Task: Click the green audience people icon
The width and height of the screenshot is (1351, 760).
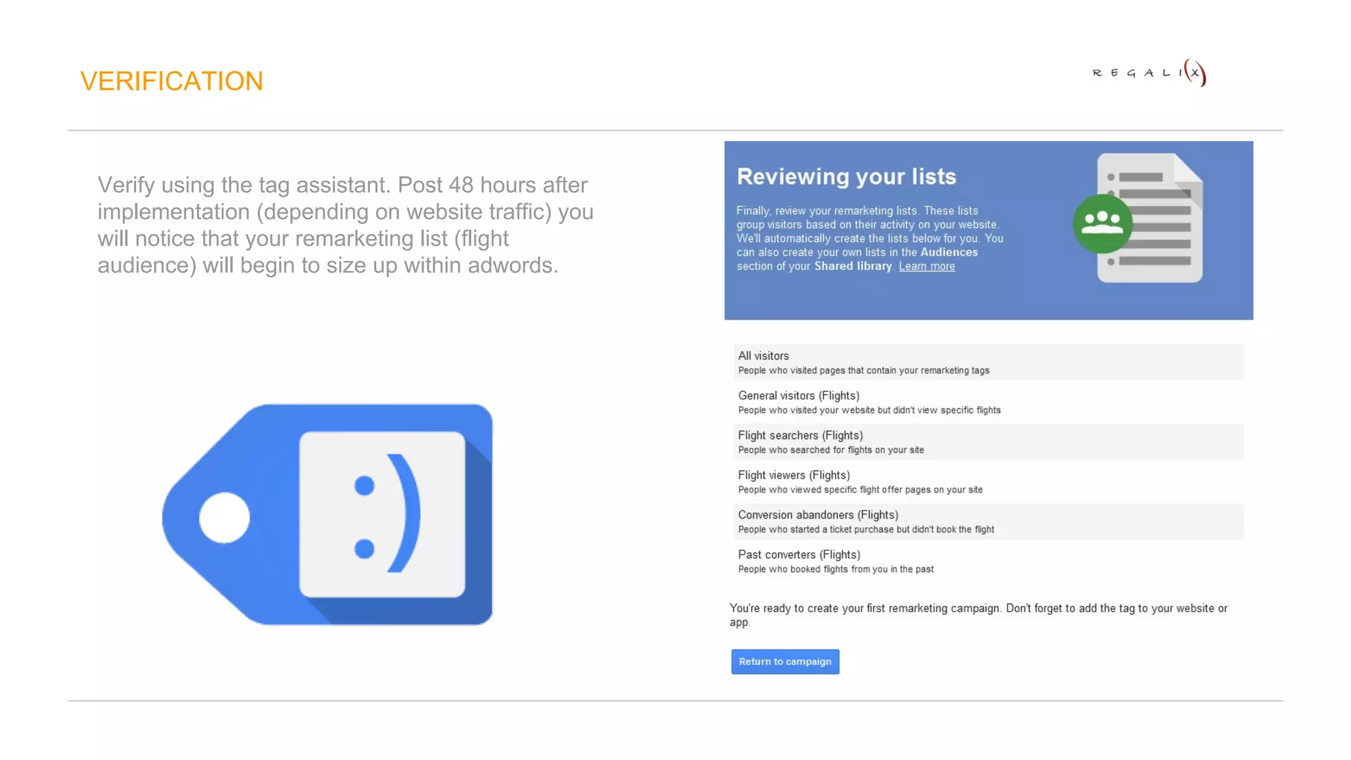Action: (x=1102, y=224)
